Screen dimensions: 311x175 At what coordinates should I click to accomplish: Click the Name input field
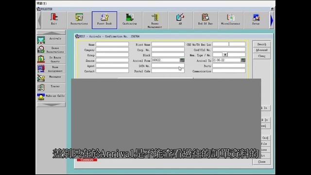(x=112, y=44)
